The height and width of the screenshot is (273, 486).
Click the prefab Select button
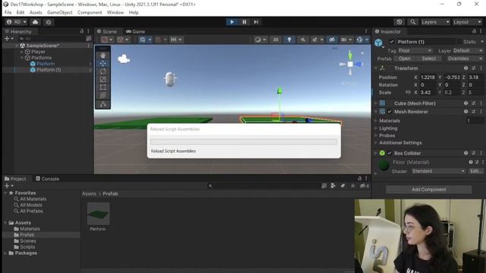click(x=428, y=58)
